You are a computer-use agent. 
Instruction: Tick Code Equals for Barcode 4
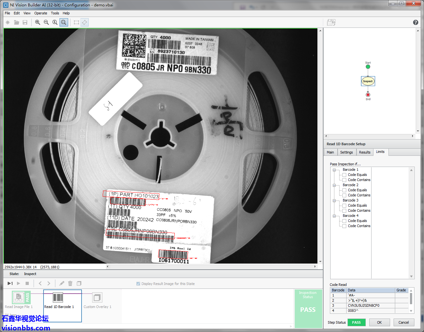344,221
